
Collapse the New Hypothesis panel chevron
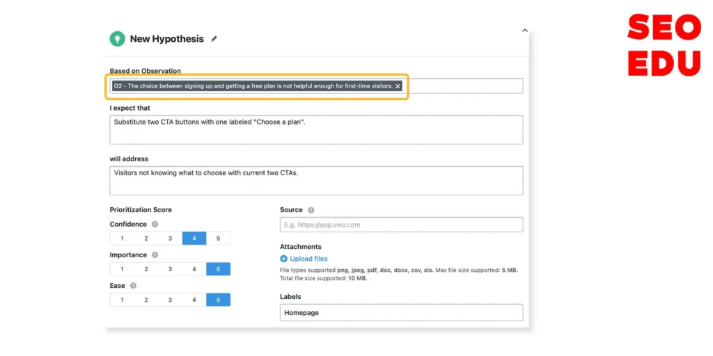click(x=525, y=31)
